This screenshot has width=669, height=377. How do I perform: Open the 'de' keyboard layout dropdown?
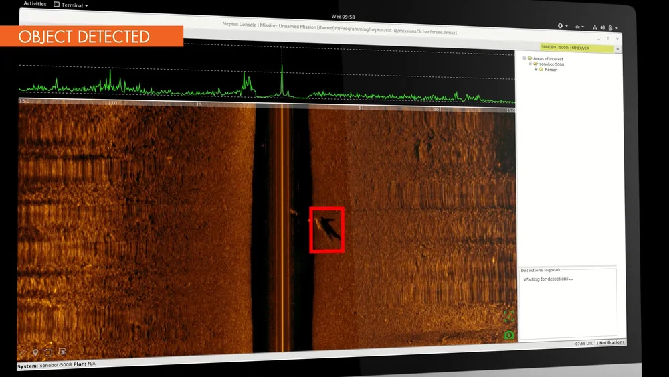(579, 27)
